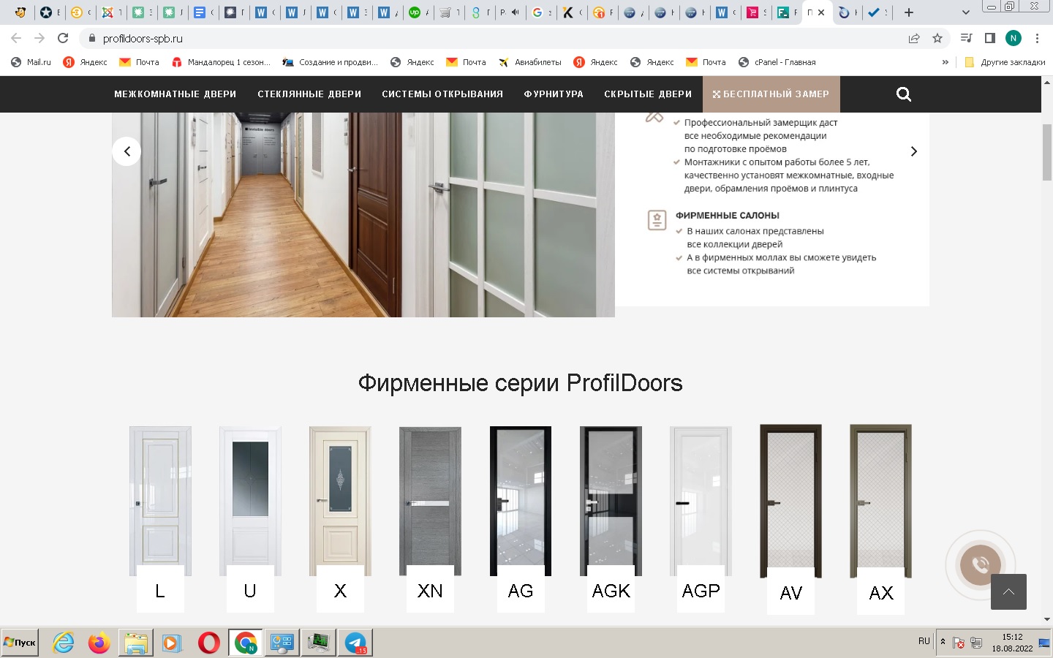Expand the hidden bookmarks chevron
Viewport: 1053px width, 658px height.
point(946,62)
